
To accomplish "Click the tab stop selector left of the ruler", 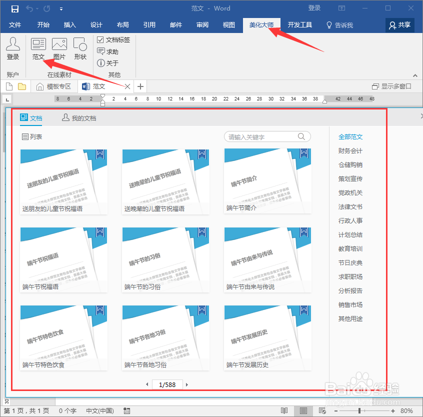I will [x=7, y=99].
